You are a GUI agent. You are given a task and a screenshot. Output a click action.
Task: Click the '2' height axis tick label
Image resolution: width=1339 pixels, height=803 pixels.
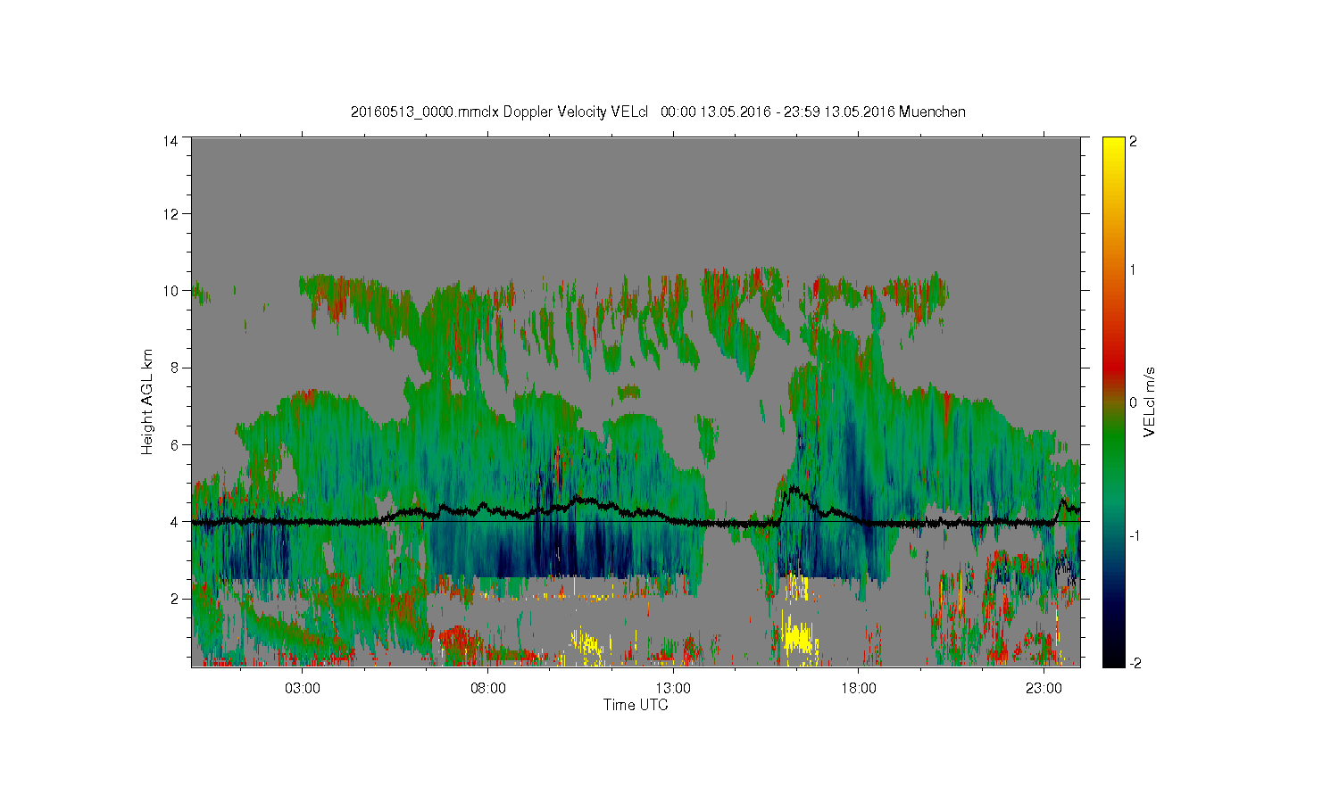point(174,598)
